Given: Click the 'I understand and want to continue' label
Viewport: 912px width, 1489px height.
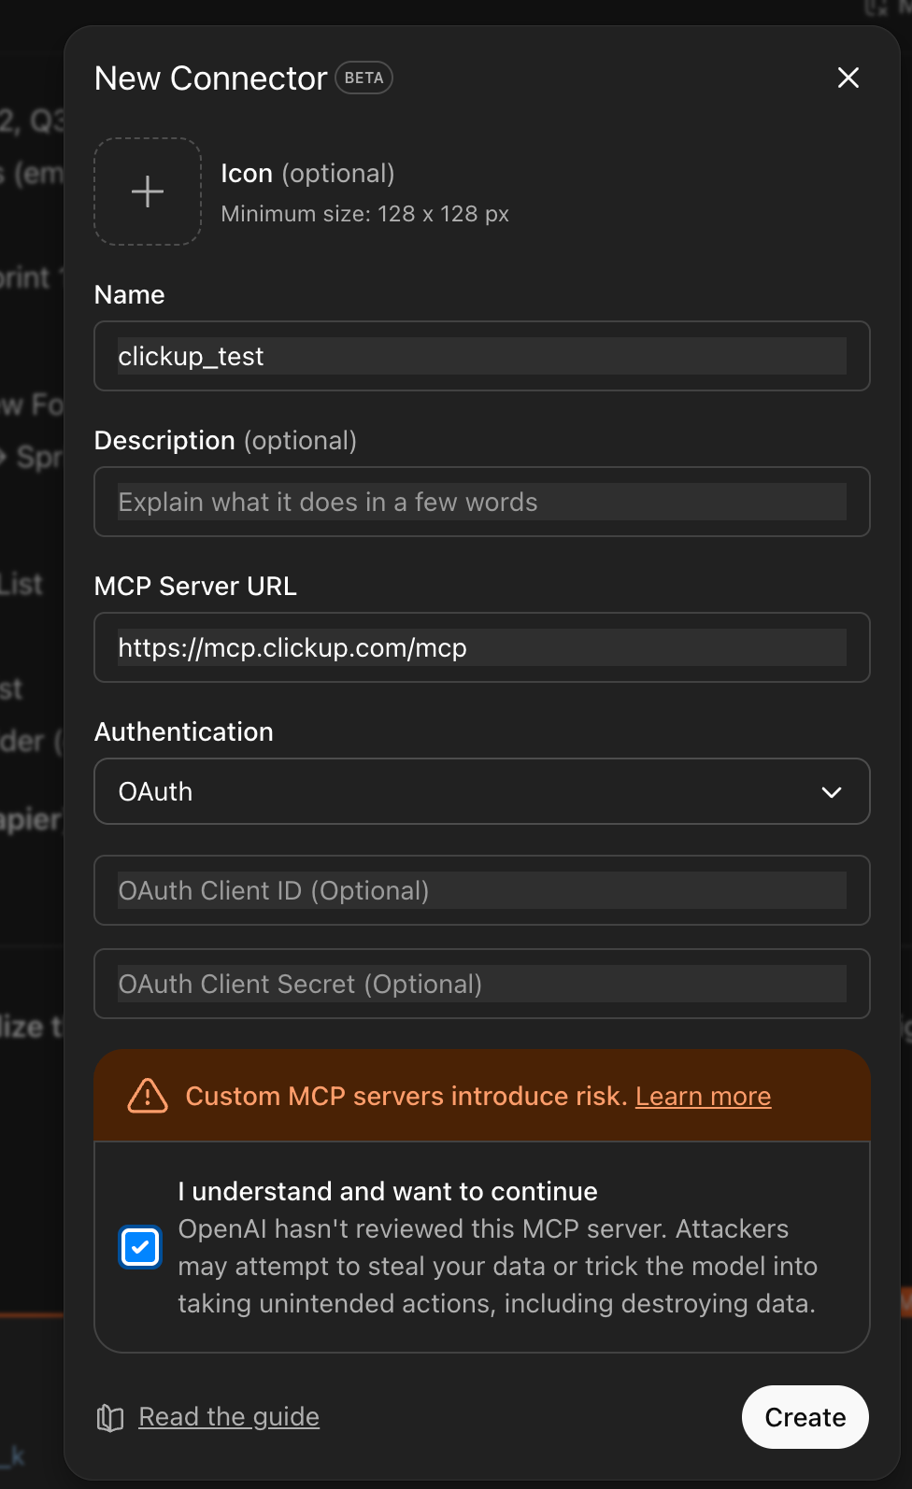Looking at the screenshot, I should click(x=388, y=1191).
